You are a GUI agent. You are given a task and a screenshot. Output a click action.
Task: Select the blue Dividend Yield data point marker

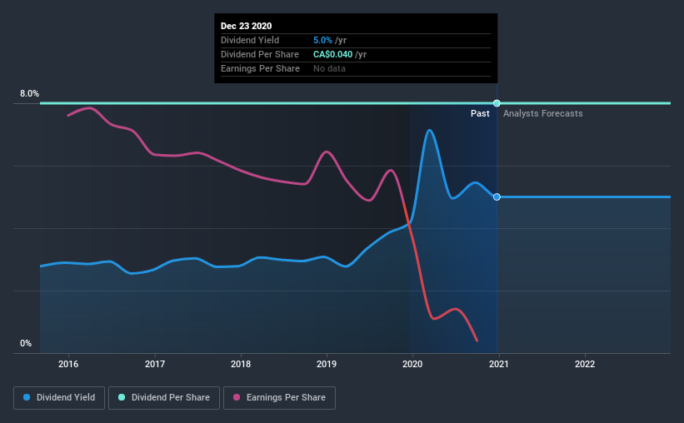pyautogui.click(x=497, y=197)
